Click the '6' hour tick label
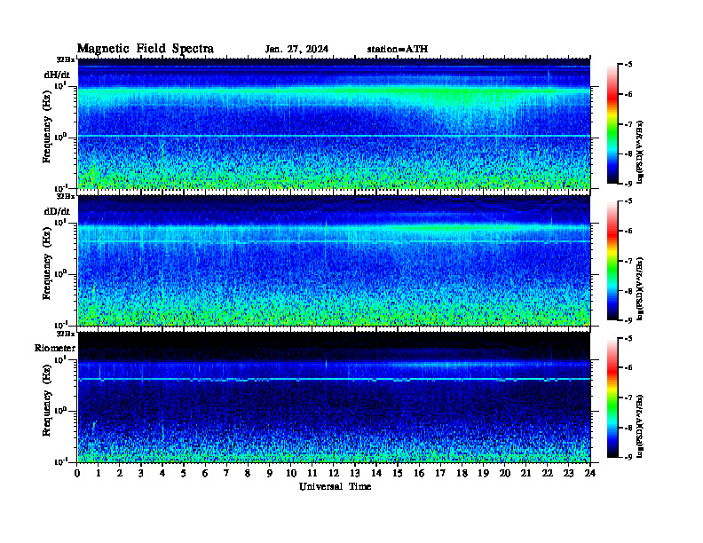The height and width of the screenshot is (543, 703). 205,474
